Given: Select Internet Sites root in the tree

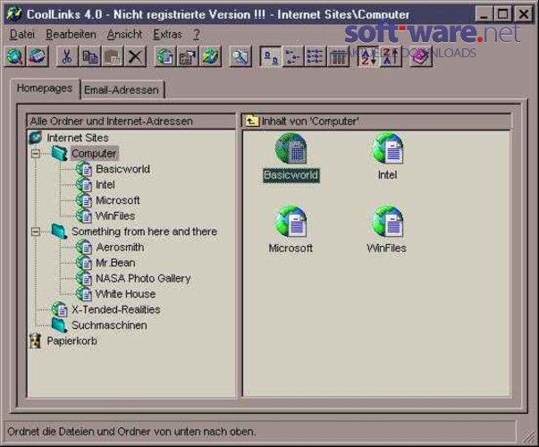Looking at the screenshot, I should 78,138.
